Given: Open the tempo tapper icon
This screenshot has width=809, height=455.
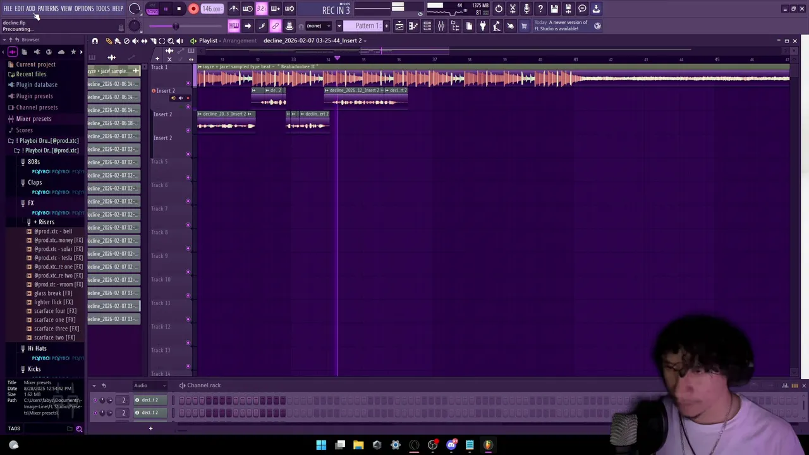Looking at the screenshot, I should pos(497,26).
